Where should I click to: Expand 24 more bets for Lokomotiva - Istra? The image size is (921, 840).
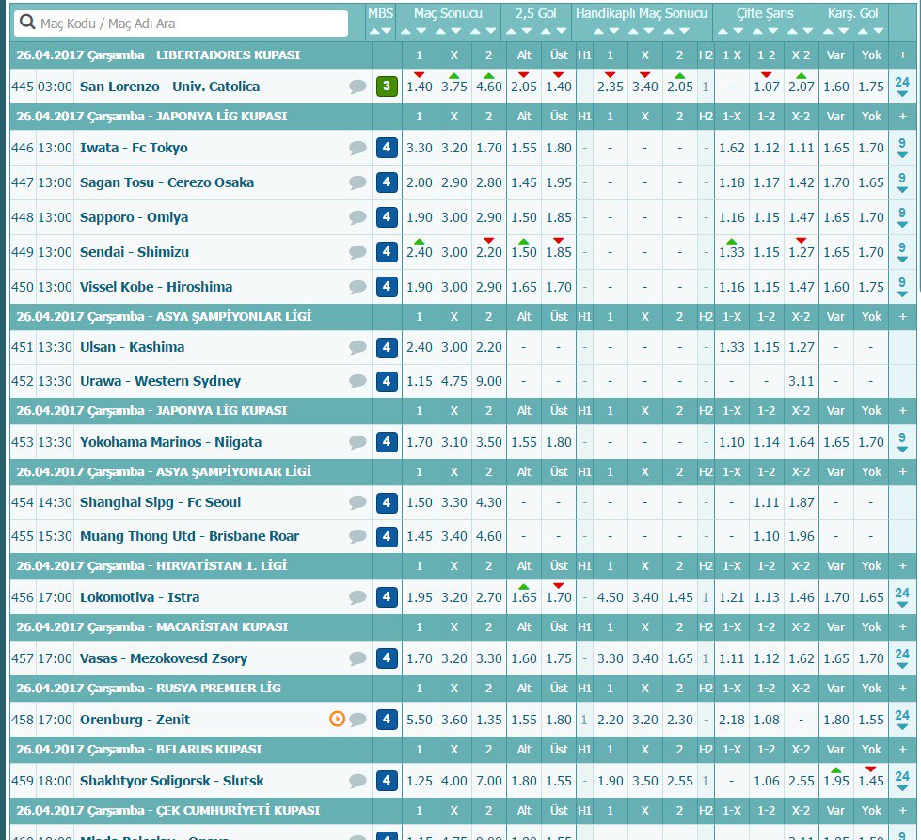click(902, 597)
